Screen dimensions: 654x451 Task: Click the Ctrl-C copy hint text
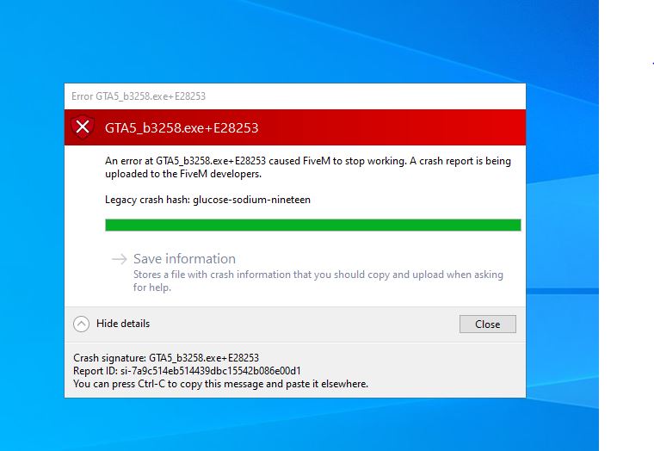pos(220,384)
